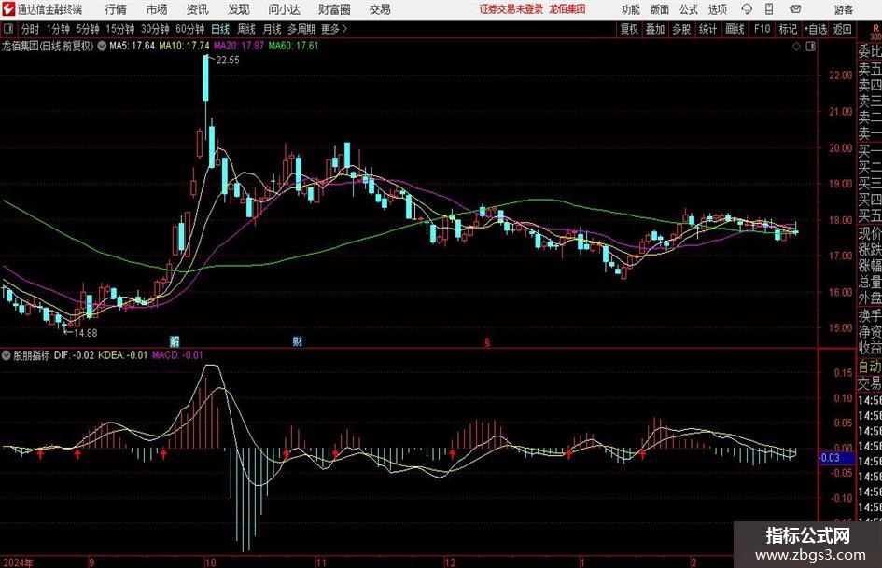Open the 财富圈 menu
This screenshot has width=882, height=568.
coord(334,9)
